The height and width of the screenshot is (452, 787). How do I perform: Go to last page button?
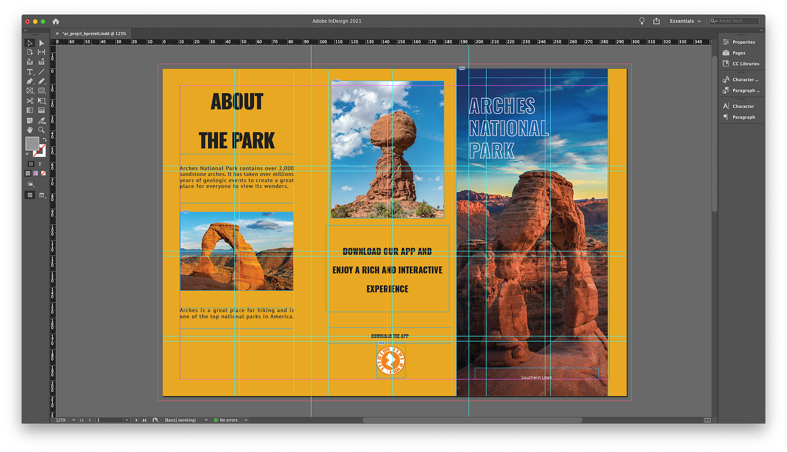pyautogui.click(x=144, y=420)
